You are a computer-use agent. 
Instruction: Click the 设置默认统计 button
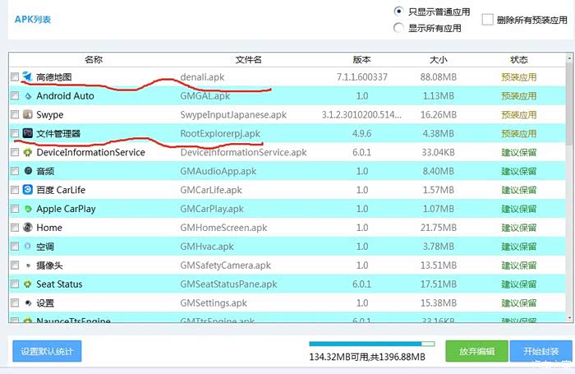tap(47, 351)
